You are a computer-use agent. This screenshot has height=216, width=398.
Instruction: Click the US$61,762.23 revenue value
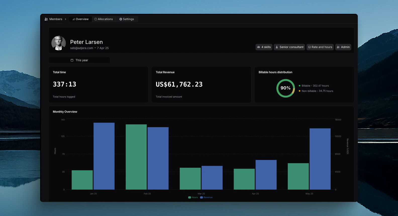(179, 84)
